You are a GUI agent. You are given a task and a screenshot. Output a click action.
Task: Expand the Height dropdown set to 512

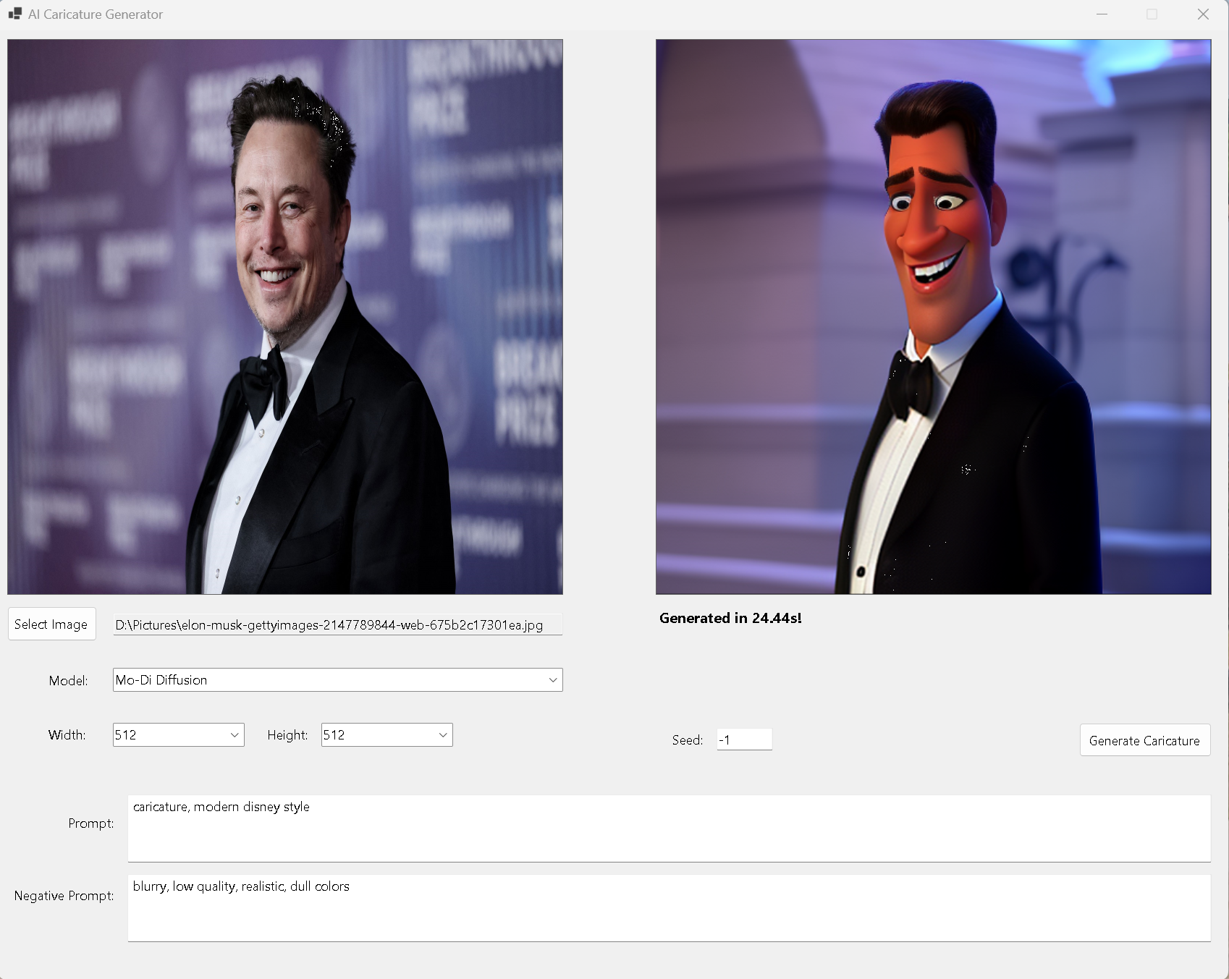tap(387, 734)
